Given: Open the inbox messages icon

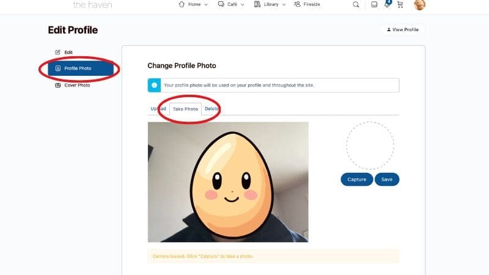Looking at the screenshot, I should [374, 4].
